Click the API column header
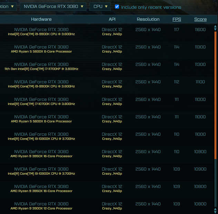 point(112,19)
